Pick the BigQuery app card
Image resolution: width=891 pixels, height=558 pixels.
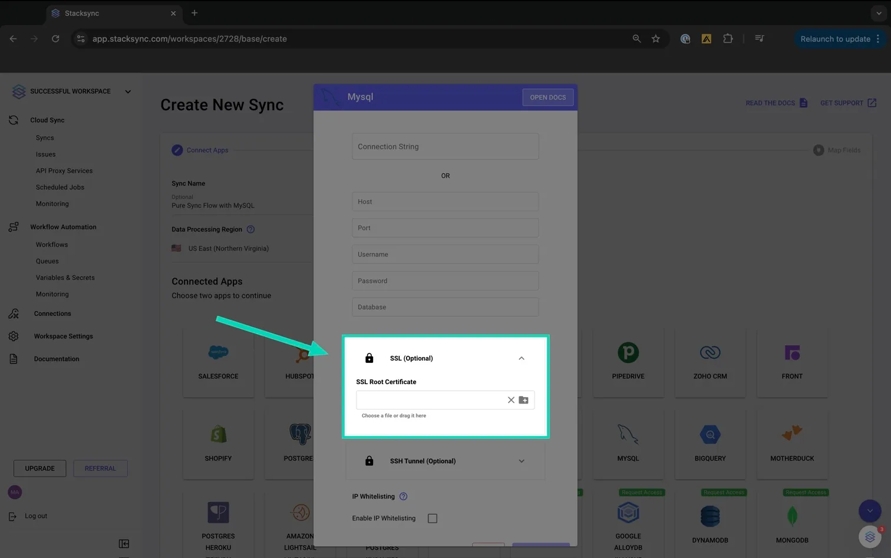(x=710, y=444)
